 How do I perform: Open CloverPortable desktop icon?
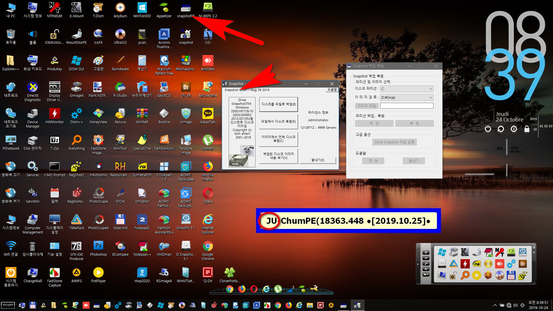[230, 275]
